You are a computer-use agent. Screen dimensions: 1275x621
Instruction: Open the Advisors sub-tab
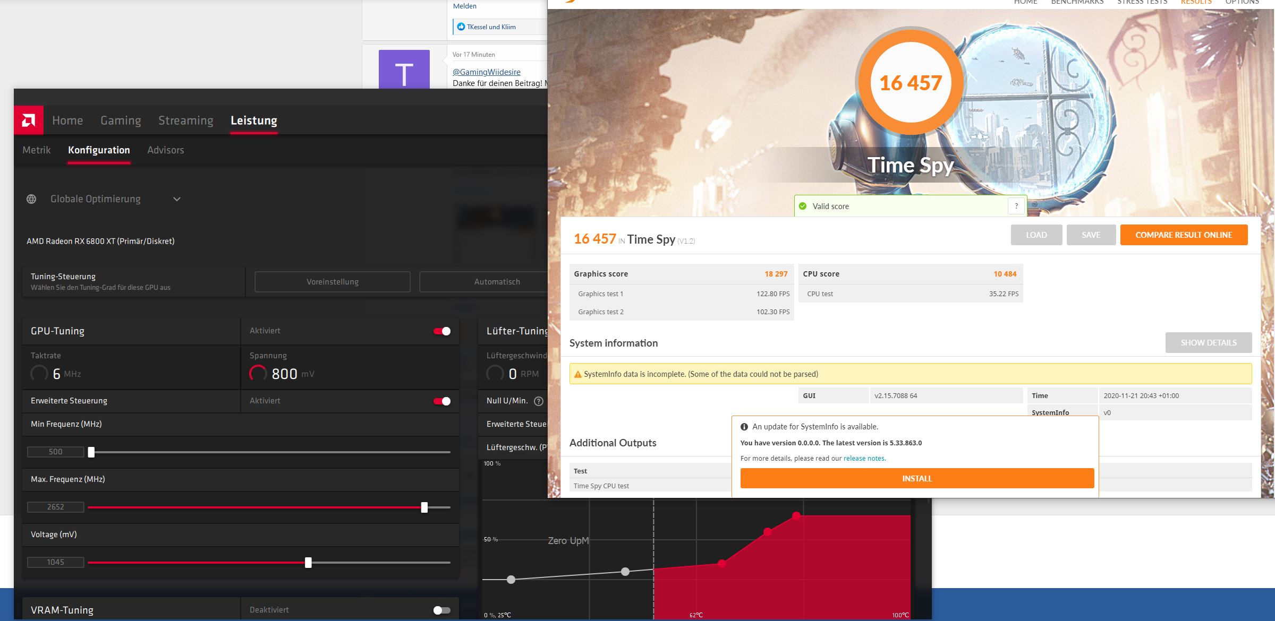[x=165, y=150]
